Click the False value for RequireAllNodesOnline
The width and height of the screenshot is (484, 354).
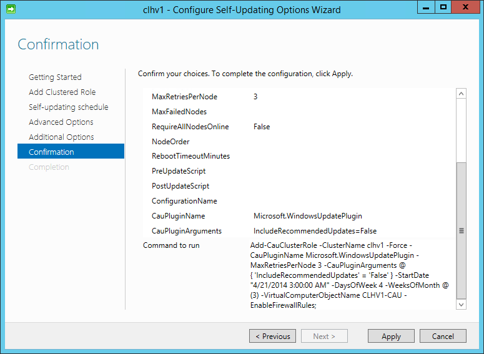262,127
